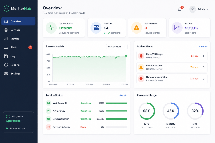This screenshot has height=143, width=215.
Task: Click the Database Server cylinder icon
Action: 48,119
